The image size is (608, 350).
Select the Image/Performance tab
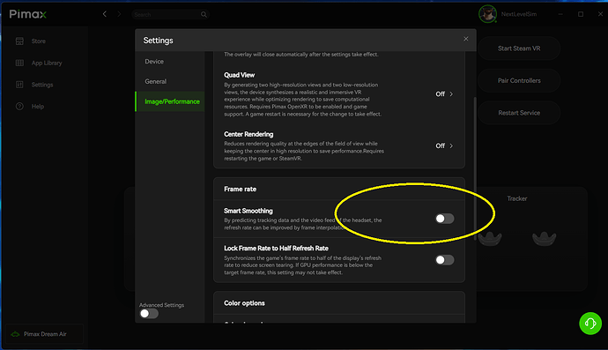170,101
